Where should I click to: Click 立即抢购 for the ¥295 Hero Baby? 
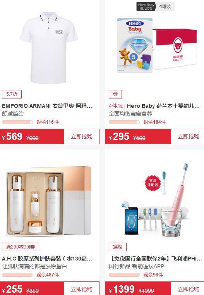tap(188, 136)
